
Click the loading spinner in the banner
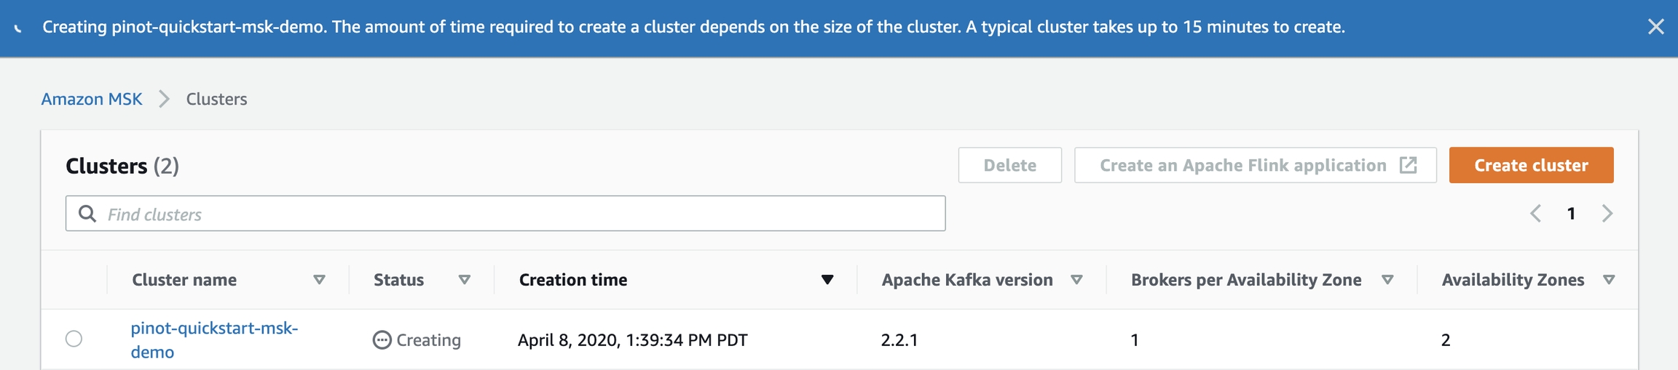point(18,28)
